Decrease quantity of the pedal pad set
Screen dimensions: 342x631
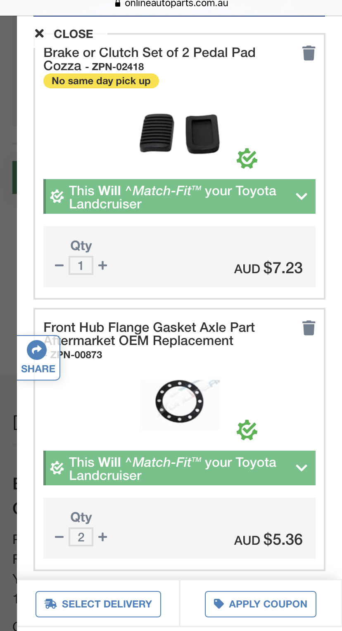point(59,265)
